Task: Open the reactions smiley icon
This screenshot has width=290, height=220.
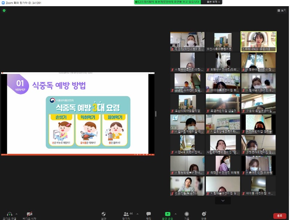Action: [x=204, y=214]
